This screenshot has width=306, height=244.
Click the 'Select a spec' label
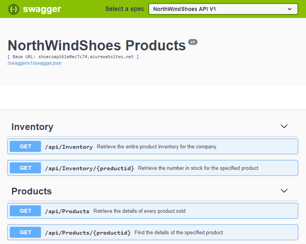click(125, 9)
